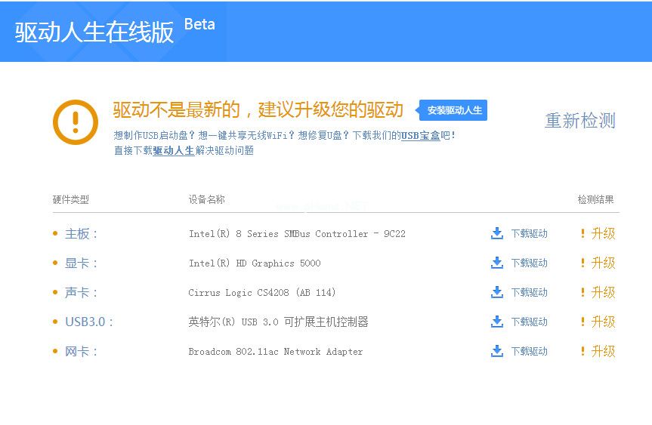652x425 pixels.
Task: Click download icon for 主板 driver
Action: (x=496, y=233)
